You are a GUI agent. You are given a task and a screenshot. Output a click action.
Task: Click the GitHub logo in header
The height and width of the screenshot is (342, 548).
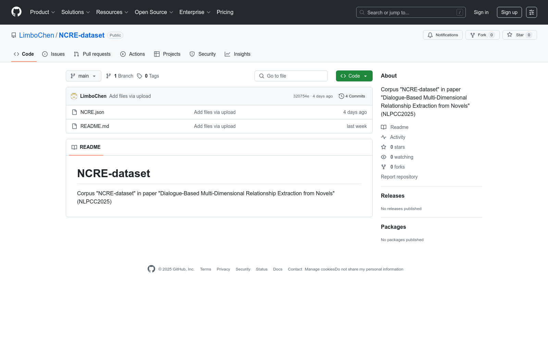[x=16, y=12]
